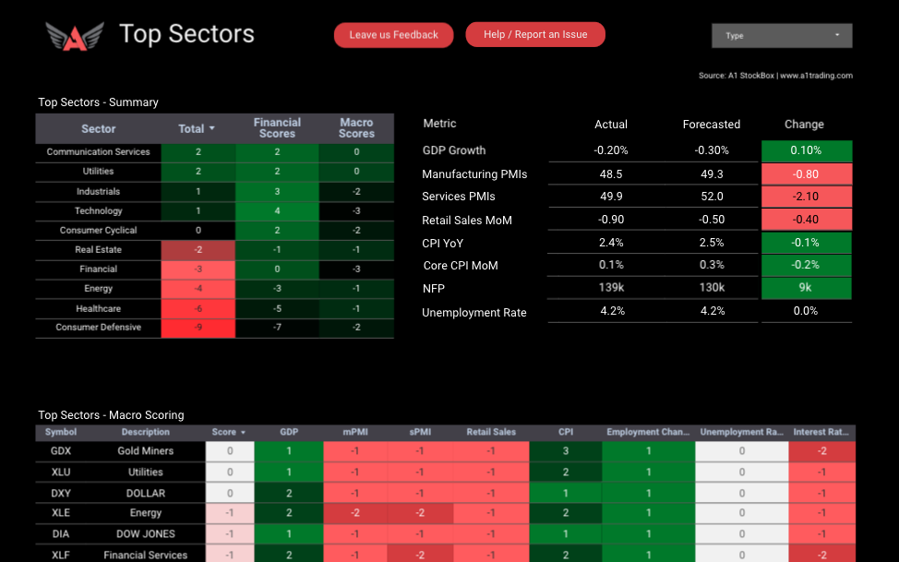
Task: Click the XLE symbol cell
Action: [61, 513]
